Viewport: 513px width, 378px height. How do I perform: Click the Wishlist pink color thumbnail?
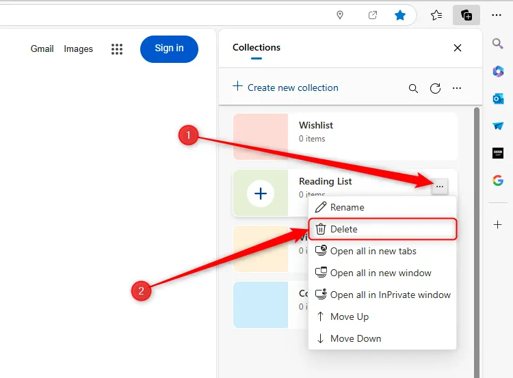click(x=260, y=136)
